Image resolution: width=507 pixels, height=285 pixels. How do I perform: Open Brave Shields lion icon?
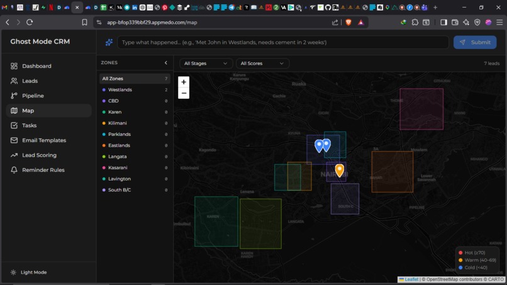(x=348, y=22)
